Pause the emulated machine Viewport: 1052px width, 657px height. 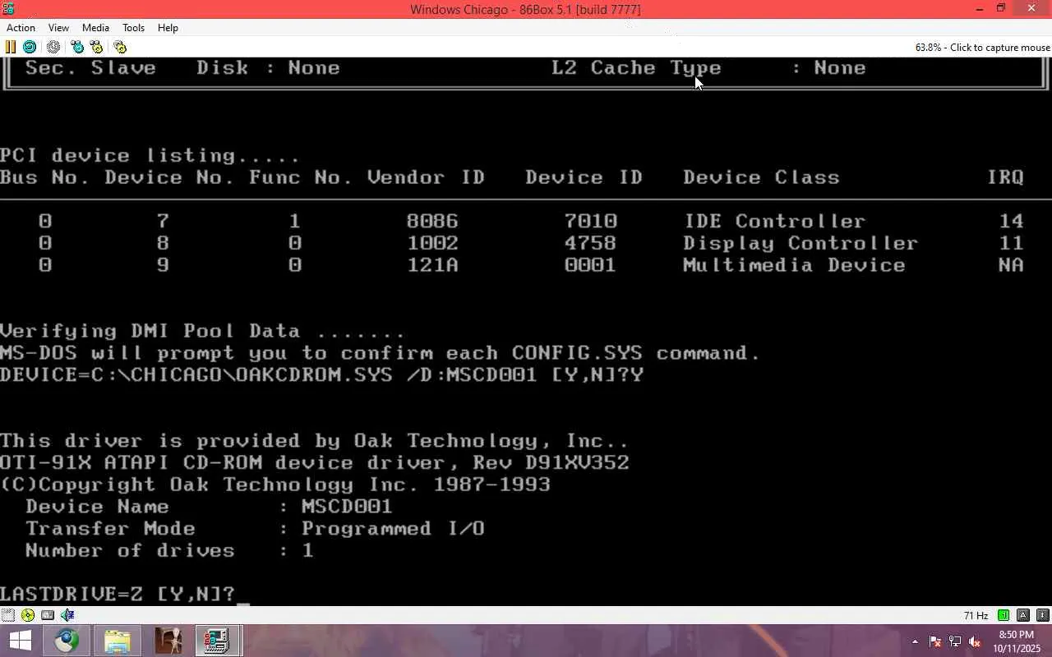[11, 47]
